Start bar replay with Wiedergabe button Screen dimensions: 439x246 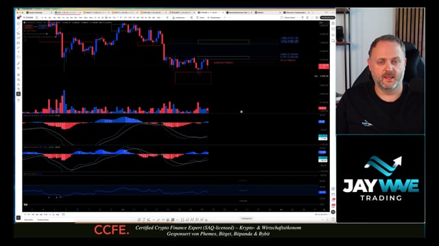pyautogui.click(x=214, y=18)
